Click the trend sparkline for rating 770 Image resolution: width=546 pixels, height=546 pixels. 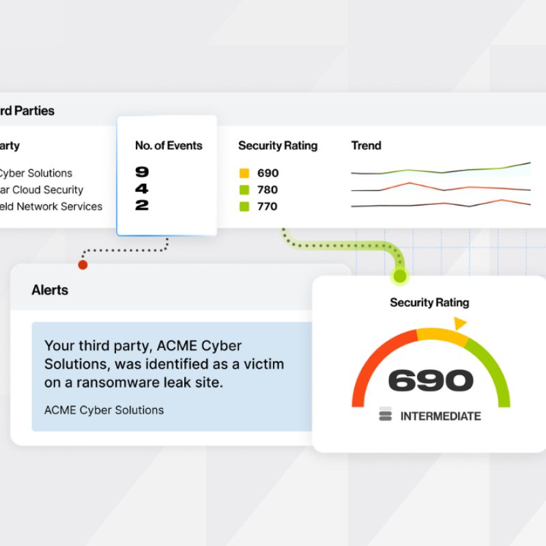441,203
